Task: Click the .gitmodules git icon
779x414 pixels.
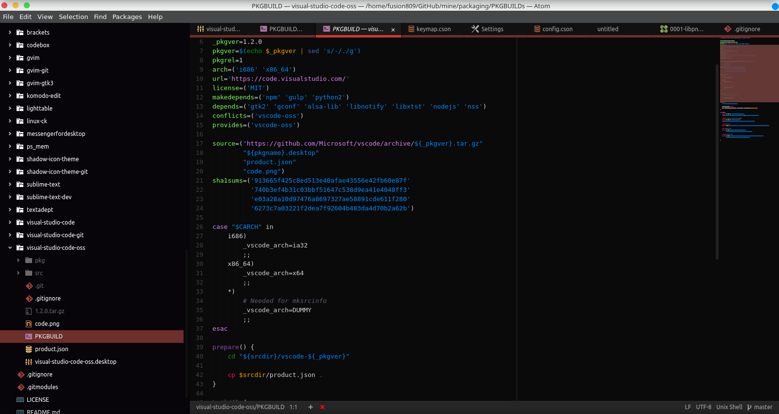Action: pyautogui.click(x=20, y=387)
